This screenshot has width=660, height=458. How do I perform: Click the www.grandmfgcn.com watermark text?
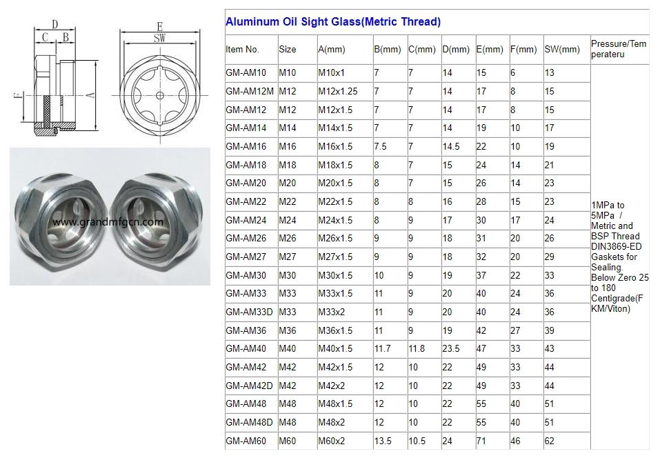pyautogui.click(x=108, y=222)
